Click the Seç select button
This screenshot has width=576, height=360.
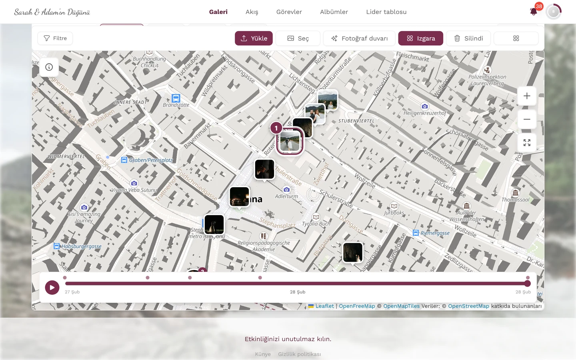click(298, 38)
